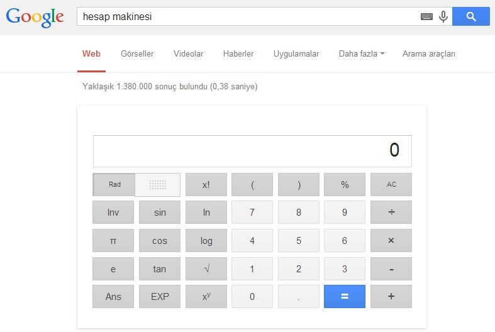Viewport: 495px width, 332px height.
Task: Select the square root key
Action: coord(206,269)
